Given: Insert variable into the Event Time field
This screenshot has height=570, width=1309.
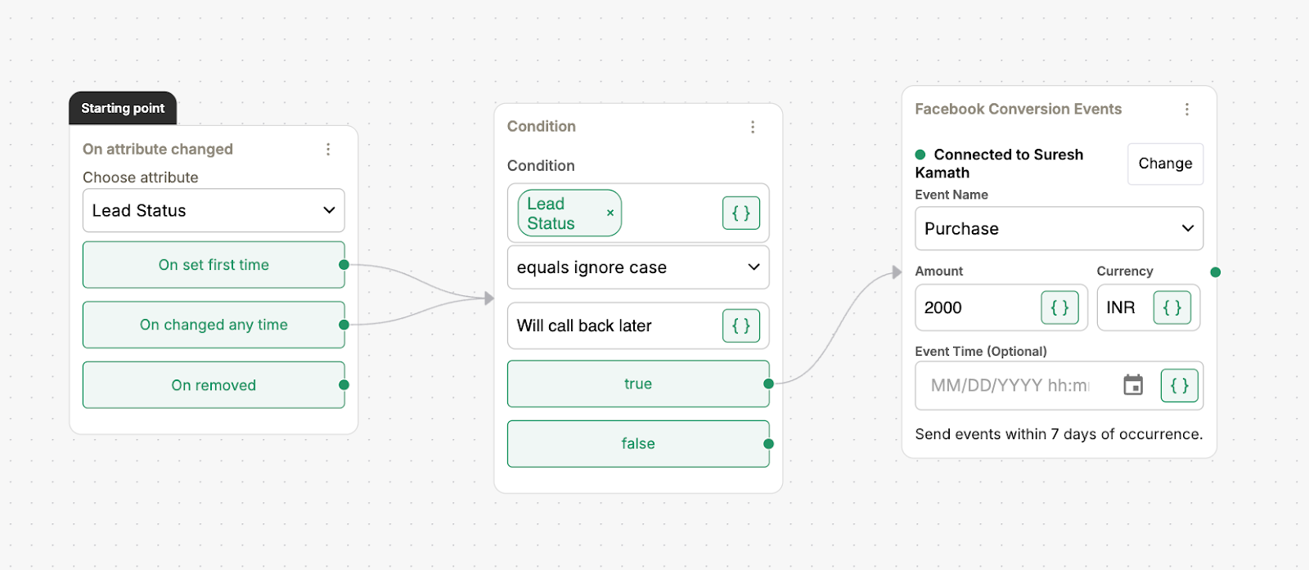Looking at the screenshot, I should pyautogui.click(x=1179, y=385).
